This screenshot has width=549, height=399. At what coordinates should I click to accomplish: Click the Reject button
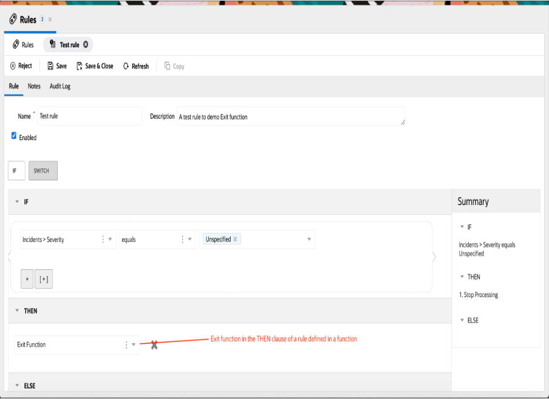(x=21, y=65)
